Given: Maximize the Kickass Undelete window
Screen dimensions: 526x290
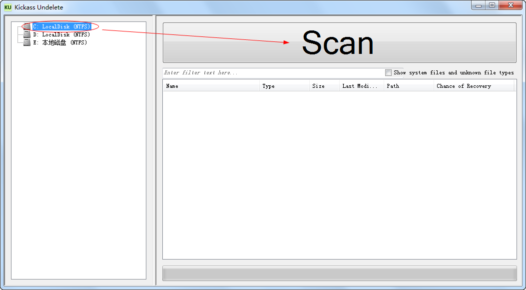Looking at the screenshot, I should (492, 5).
